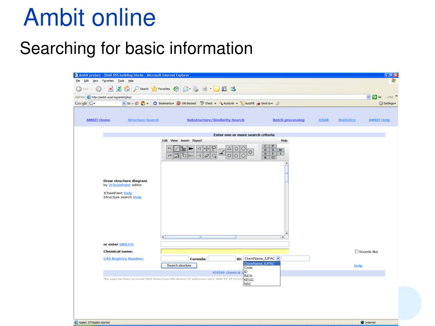Open the Google toolbar Settings dropdown

[x=387, y=104]
